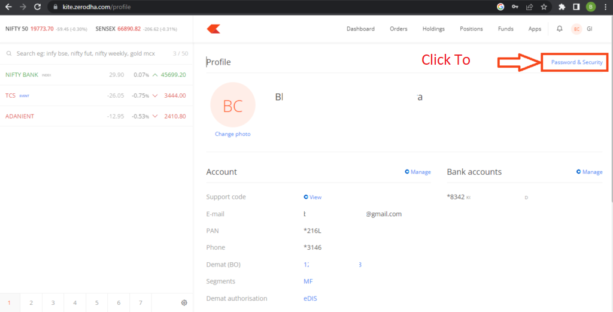Go to the Dashboard tab
613x312 pixels.
tap(360, 29)
